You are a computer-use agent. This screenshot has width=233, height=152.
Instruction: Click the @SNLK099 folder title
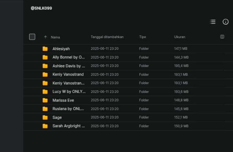(41, 8)
